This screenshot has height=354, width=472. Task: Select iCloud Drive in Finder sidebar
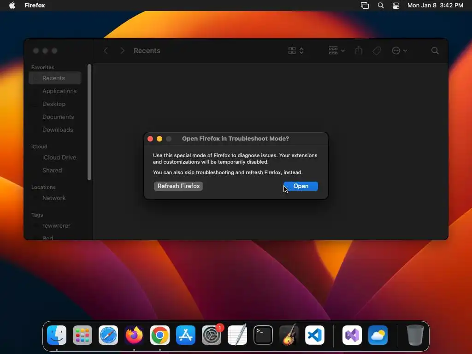tap(55, 158)
